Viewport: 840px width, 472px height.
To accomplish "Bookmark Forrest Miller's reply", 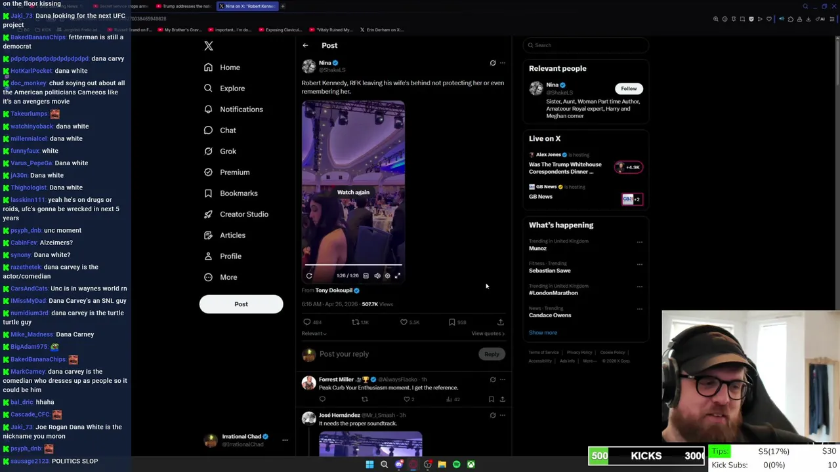I will coord(492,399).
